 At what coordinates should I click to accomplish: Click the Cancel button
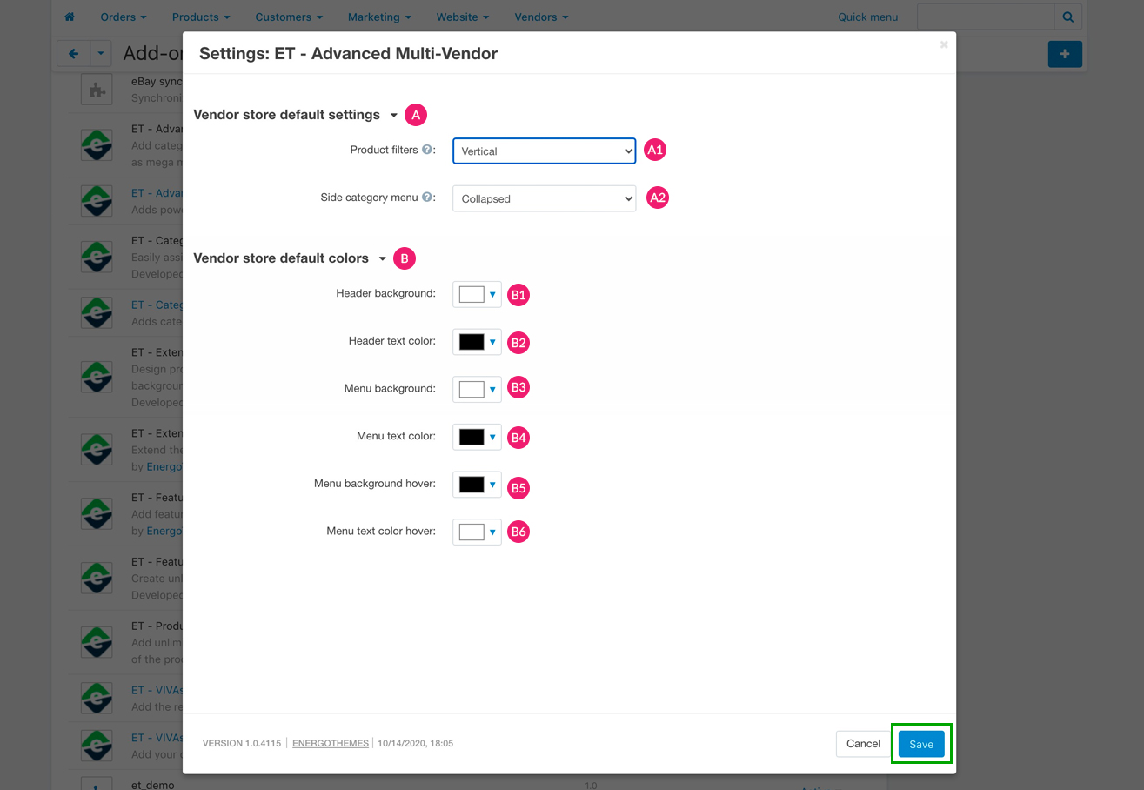(863, 744)
